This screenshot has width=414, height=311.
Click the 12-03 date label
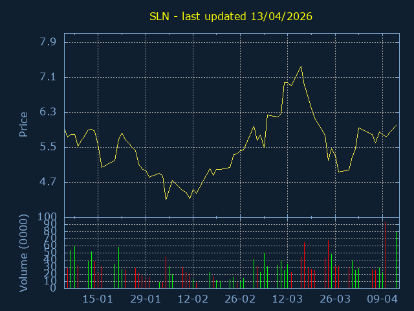tap(288, 299)
